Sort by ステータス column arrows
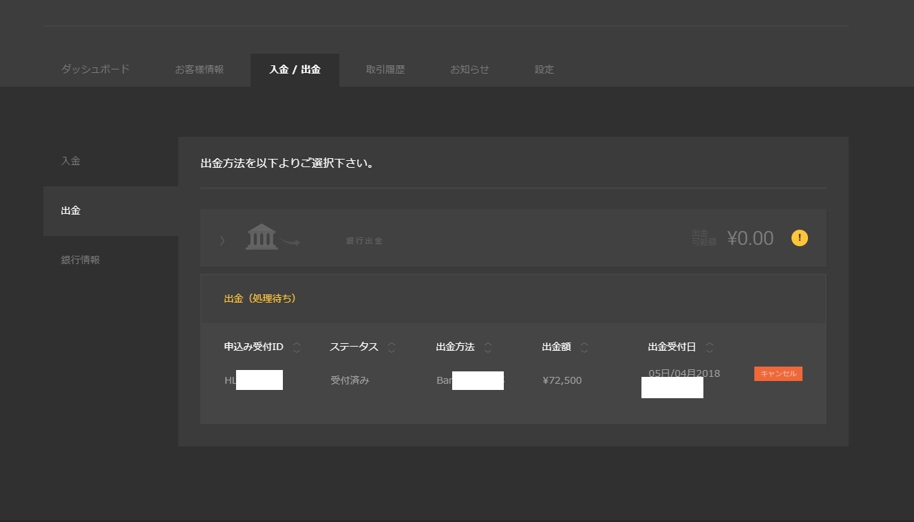Screen dimensions: 914x522 [x=392, y=347]
